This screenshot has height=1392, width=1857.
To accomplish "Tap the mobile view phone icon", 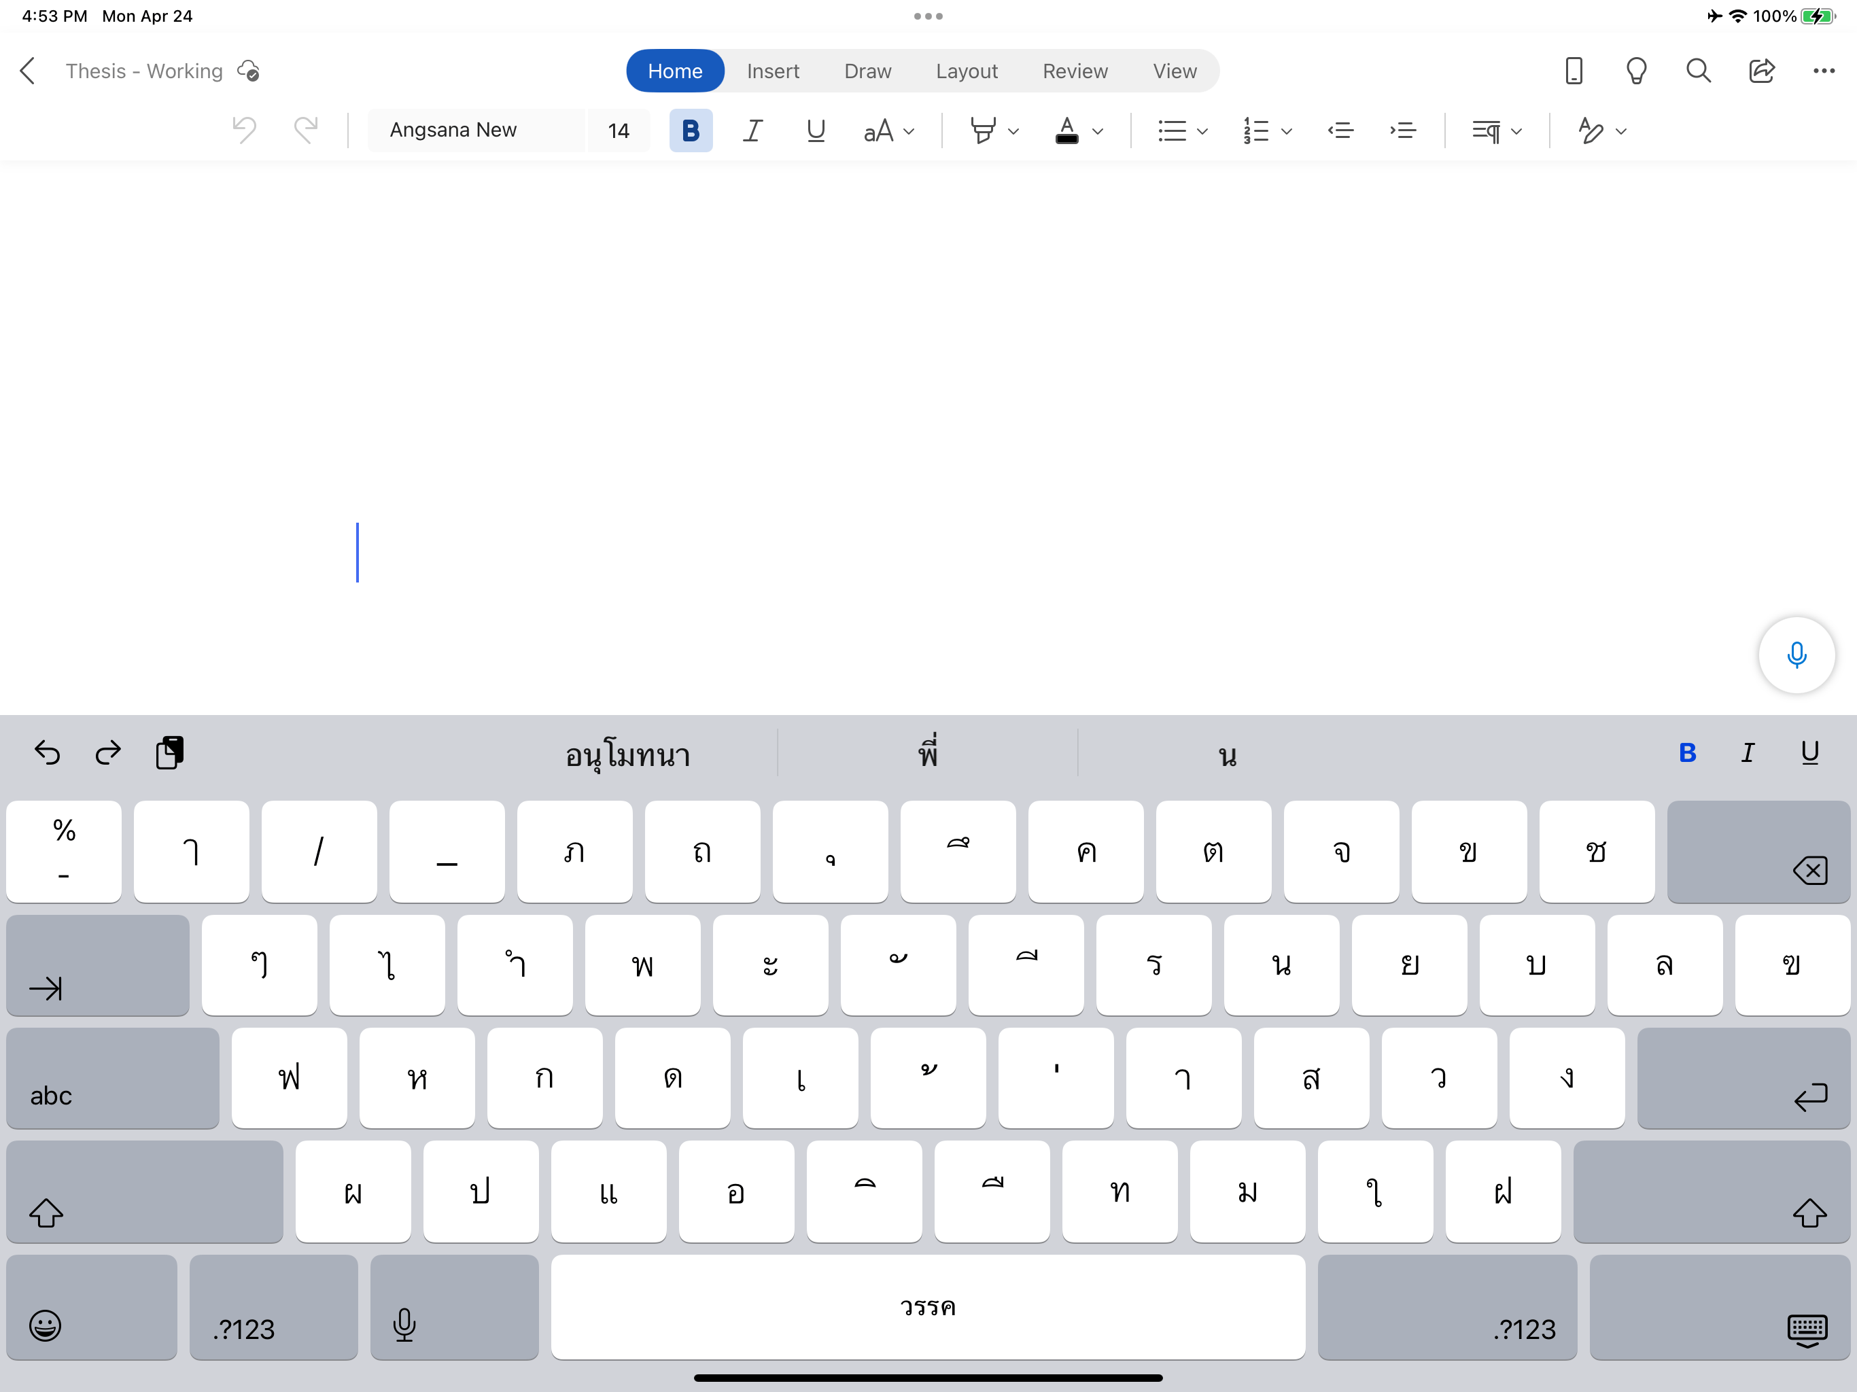I will pyautogui.click(x=1574, y=71).
